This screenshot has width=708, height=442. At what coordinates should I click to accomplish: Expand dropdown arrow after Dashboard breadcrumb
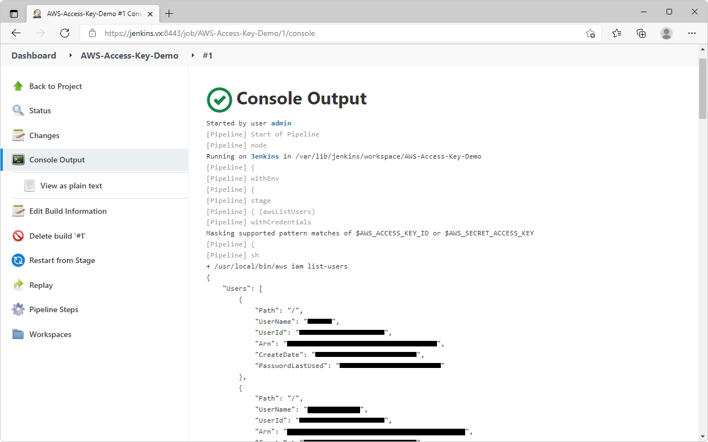coord(70,55)
